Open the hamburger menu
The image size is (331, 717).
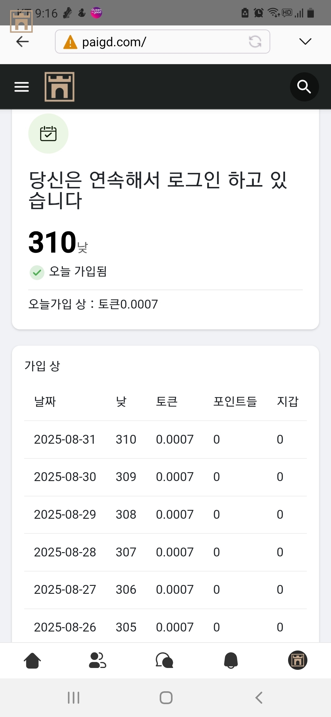coord(21,87)
